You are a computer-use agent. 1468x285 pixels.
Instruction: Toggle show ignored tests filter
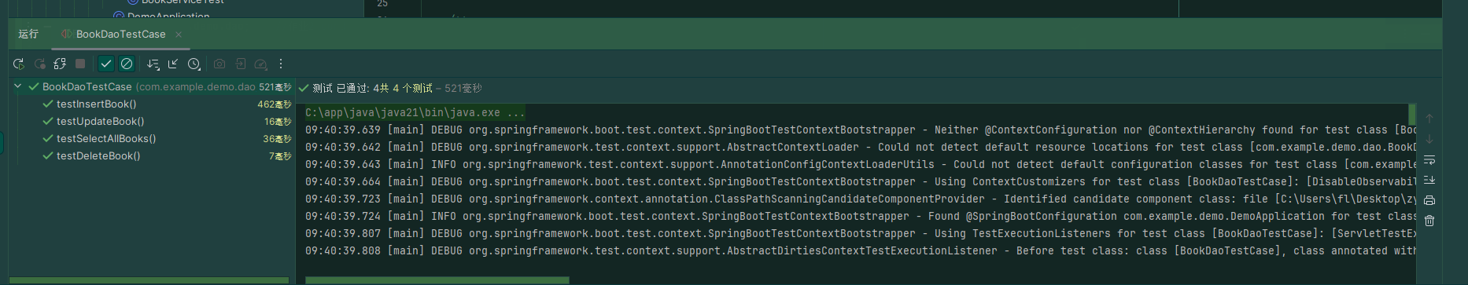[127, 64]
